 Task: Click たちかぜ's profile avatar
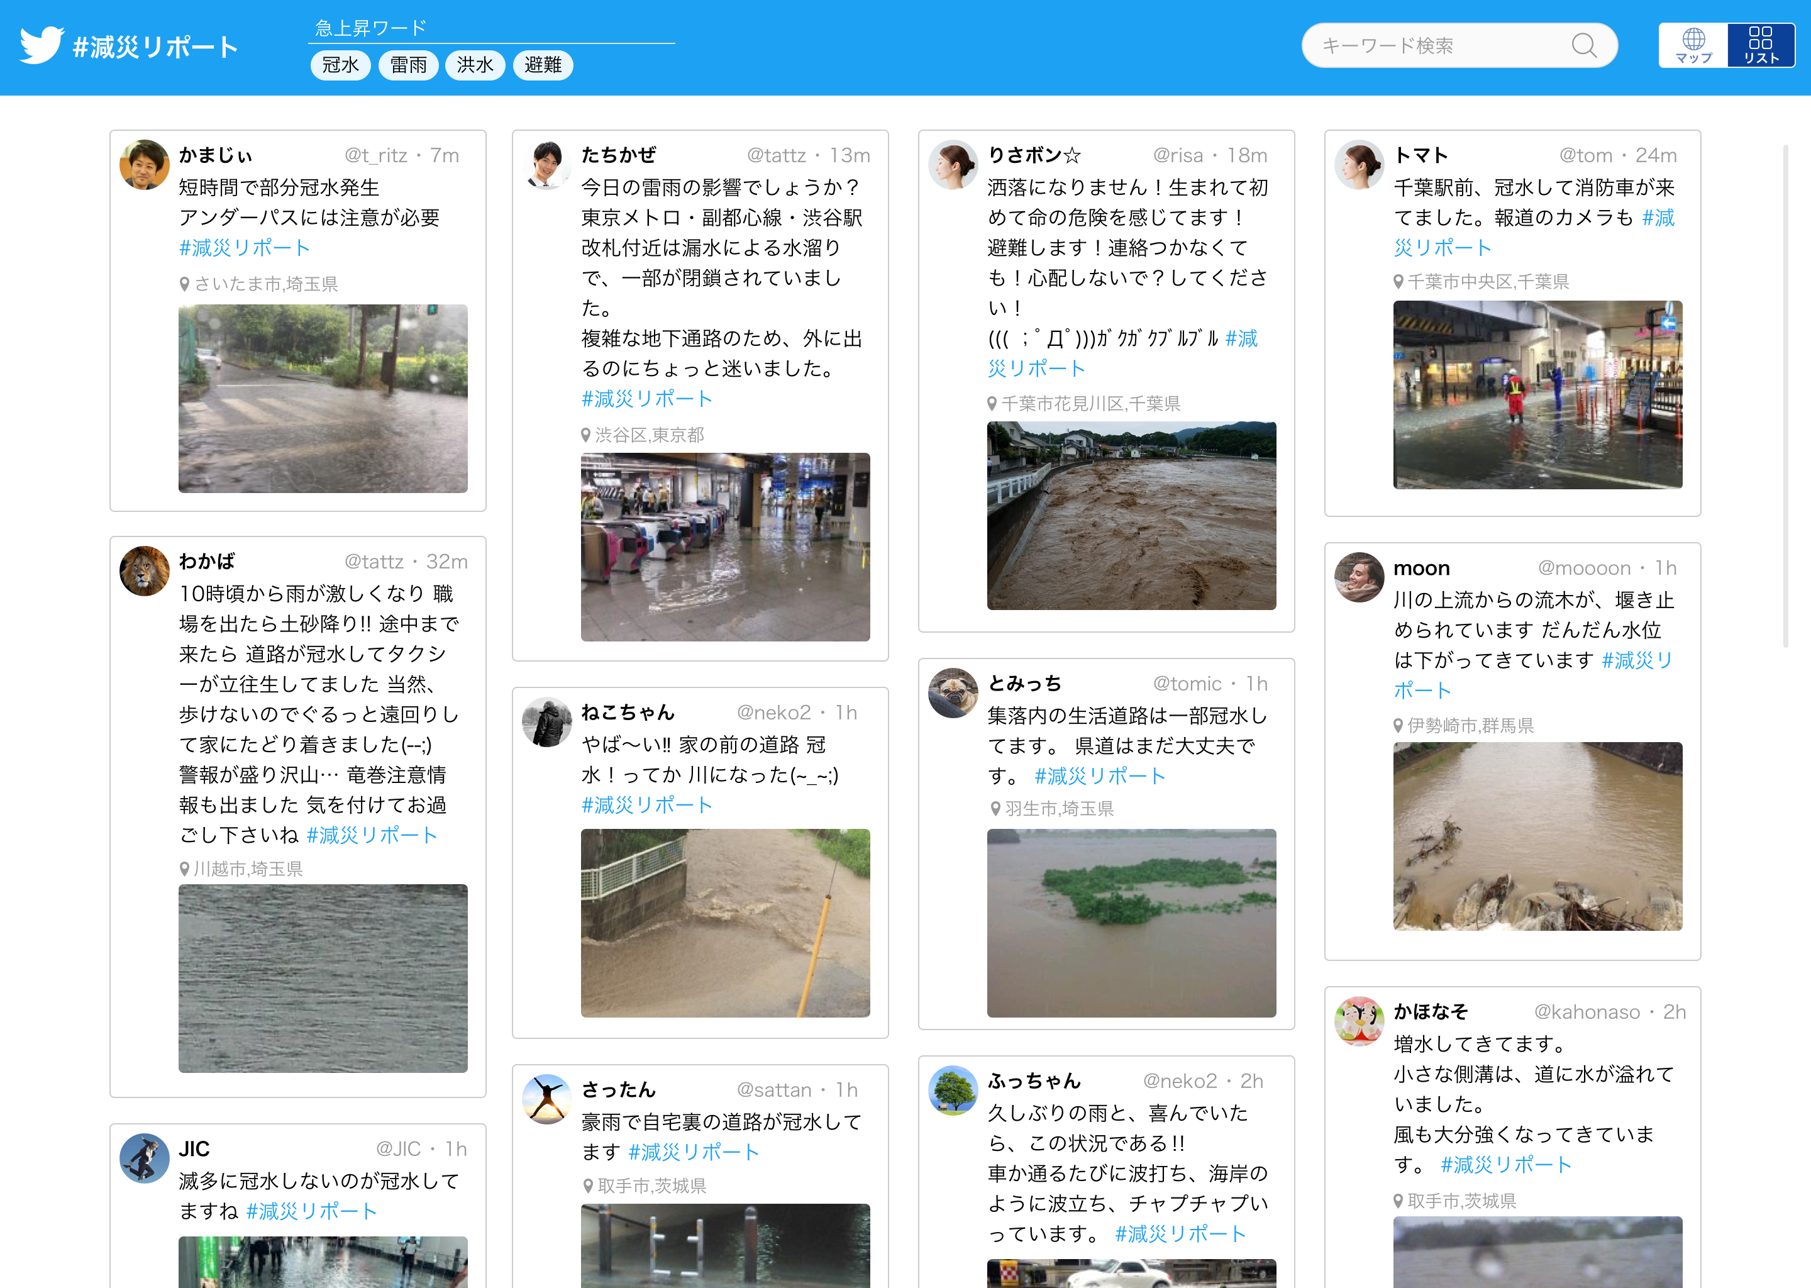point(548,165)
